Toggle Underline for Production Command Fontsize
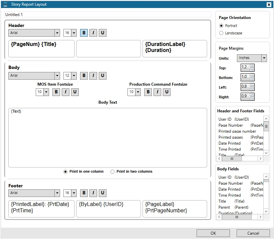277x242 pixels. 167,92
